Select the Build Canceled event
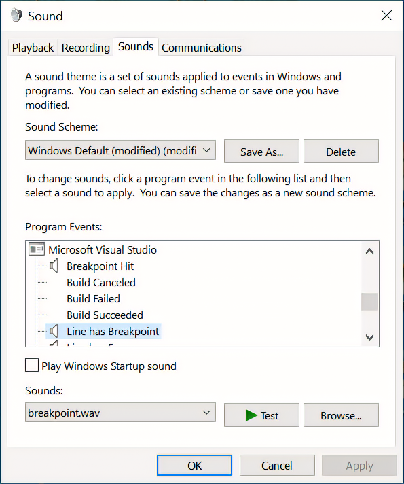 pyautogui.click(x=101, y=282)
